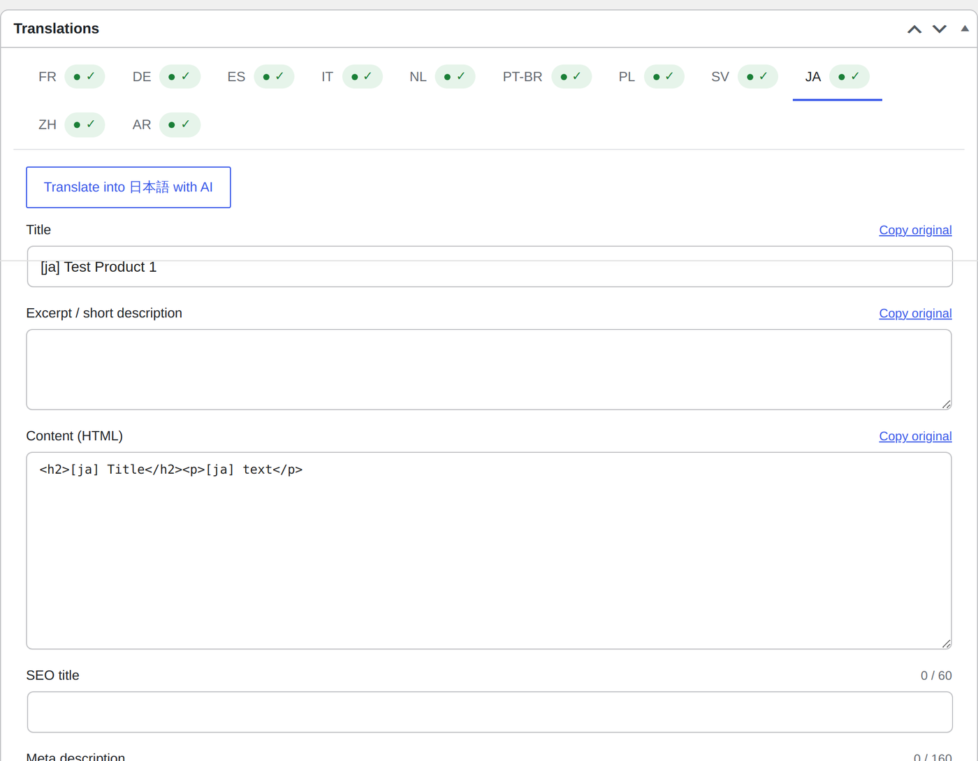This screenshot has height=761, width=978.
Task: Click the ZH tab status badge
Action: (85, 124)
